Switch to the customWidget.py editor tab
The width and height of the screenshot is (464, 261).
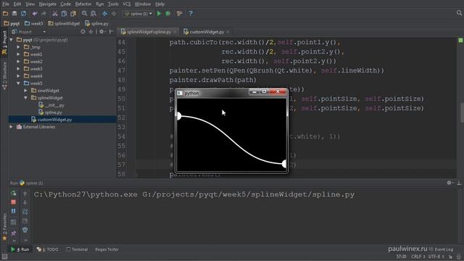coord(207,32)
